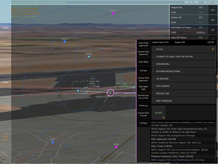Click Dupl. Msgs quick button

click(x=143, y=62)
